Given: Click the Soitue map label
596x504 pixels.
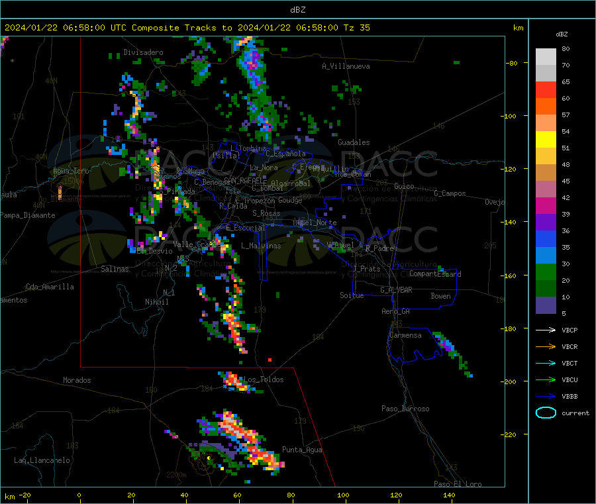Looking at the screenshot, I should point(352,295).
